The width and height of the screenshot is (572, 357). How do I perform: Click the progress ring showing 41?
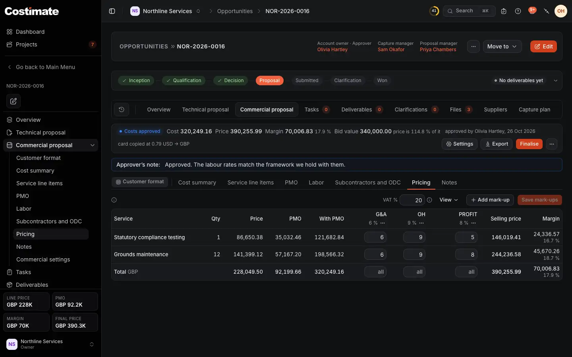point(434,11)
